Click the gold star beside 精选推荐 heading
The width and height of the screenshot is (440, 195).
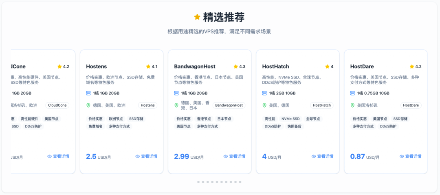point(197,17)
